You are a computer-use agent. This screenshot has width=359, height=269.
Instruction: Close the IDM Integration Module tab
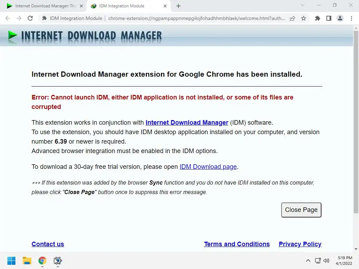pyautogui.click(x=165, y=6)
